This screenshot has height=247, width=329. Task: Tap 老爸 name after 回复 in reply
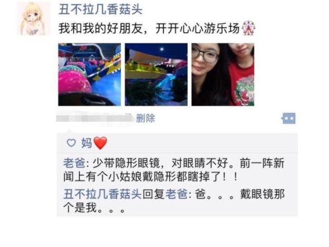pos(177,194)
